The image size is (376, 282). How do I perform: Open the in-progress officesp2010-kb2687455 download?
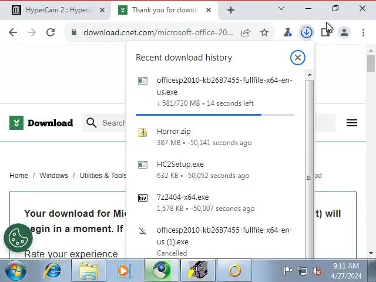coord(215,92)
